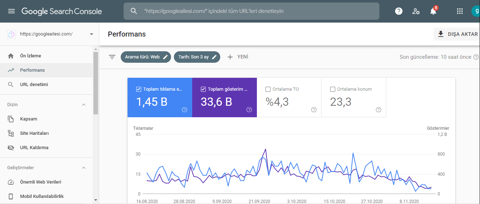
Task: Open the Arama türü: Web filter chip
Action: (146, 57)
